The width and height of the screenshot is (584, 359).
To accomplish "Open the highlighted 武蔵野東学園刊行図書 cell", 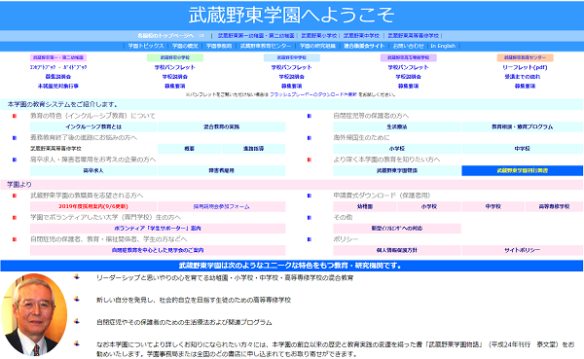I will (522, 170).
